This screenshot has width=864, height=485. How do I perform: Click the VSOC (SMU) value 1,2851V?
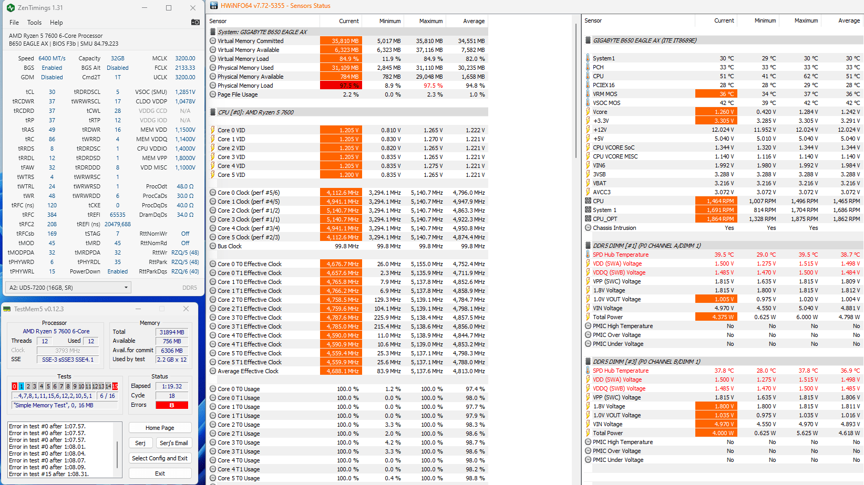click(x=185, y=92)
